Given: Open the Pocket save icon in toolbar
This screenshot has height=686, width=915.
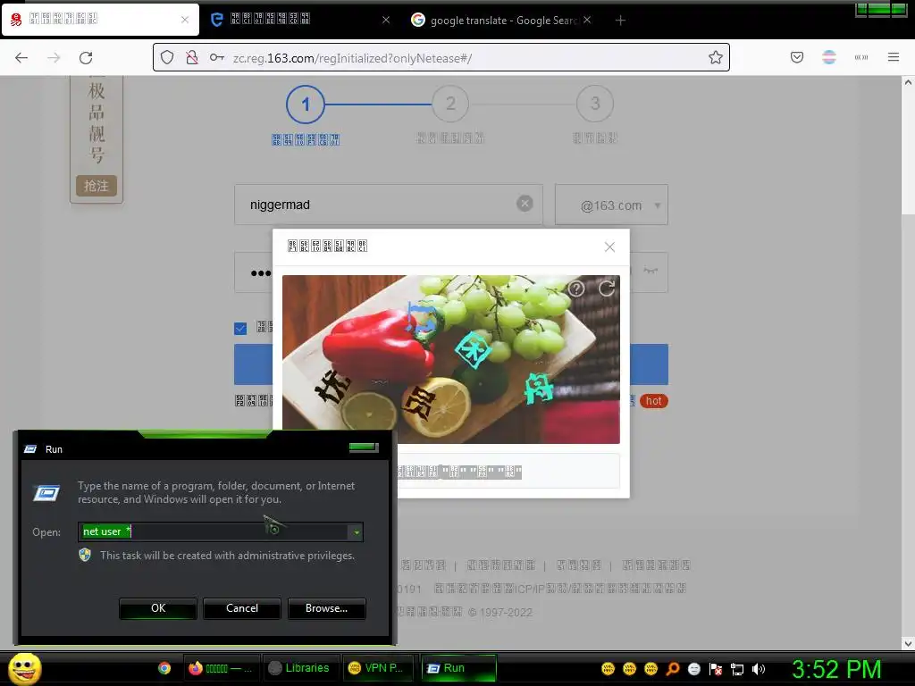Looking at the screenshot, I should point(797,57).
